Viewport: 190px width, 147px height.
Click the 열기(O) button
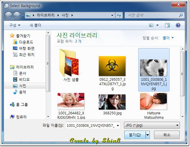pyautogui.click(x=135, y=135)
